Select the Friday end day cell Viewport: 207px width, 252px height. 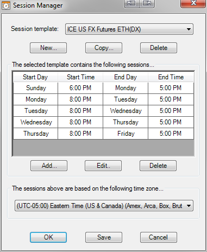tap(126, 134)
